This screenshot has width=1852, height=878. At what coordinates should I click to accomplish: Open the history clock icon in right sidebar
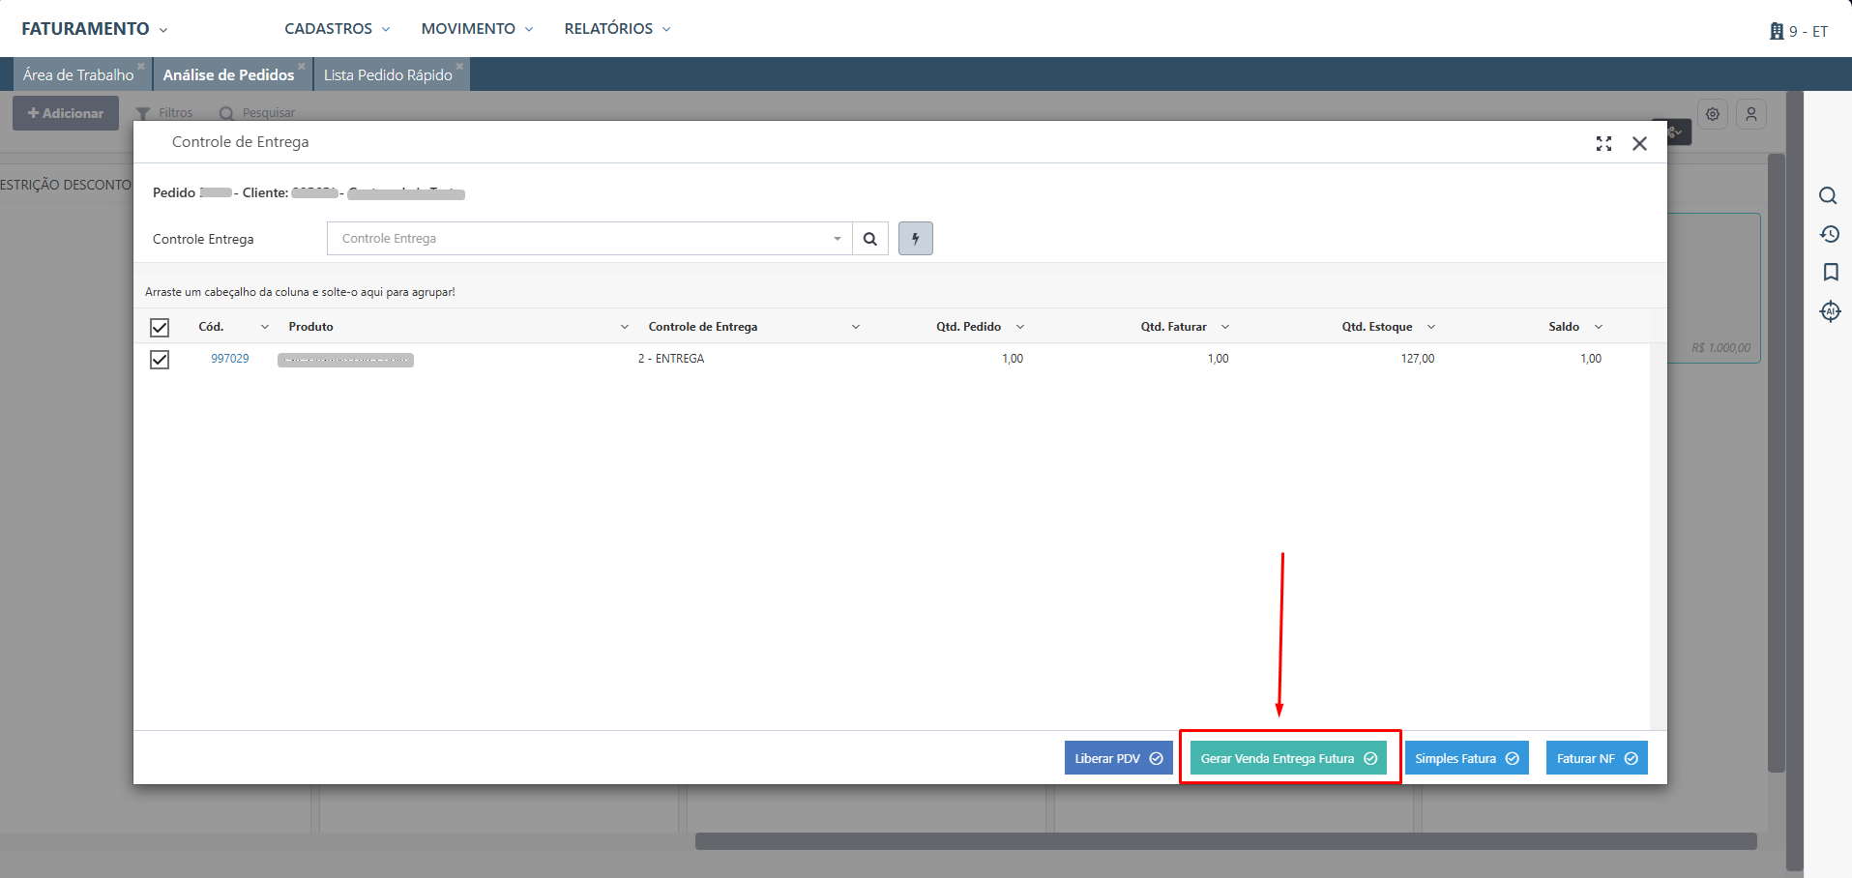[x=1829, y=234]
